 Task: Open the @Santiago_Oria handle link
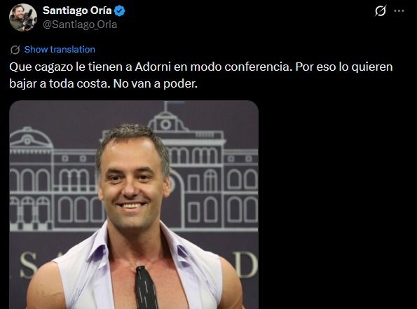pyautogui.click(x=80, y=25)
